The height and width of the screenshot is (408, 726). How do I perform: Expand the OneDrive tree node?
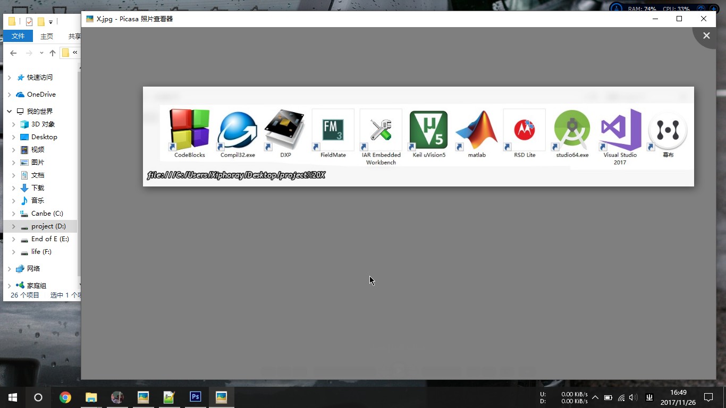click(x=9, y=95)
